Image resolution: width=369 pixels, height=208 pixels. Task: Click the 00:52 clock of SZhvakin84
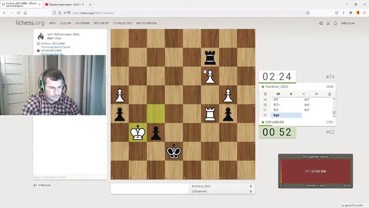tap(277, 132)
